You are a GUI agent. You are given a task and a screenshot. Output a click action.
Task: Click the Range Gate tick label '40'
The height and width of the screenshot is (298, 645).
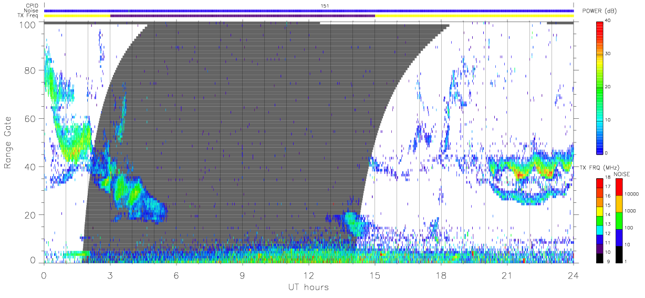click(x=30, y=167)
